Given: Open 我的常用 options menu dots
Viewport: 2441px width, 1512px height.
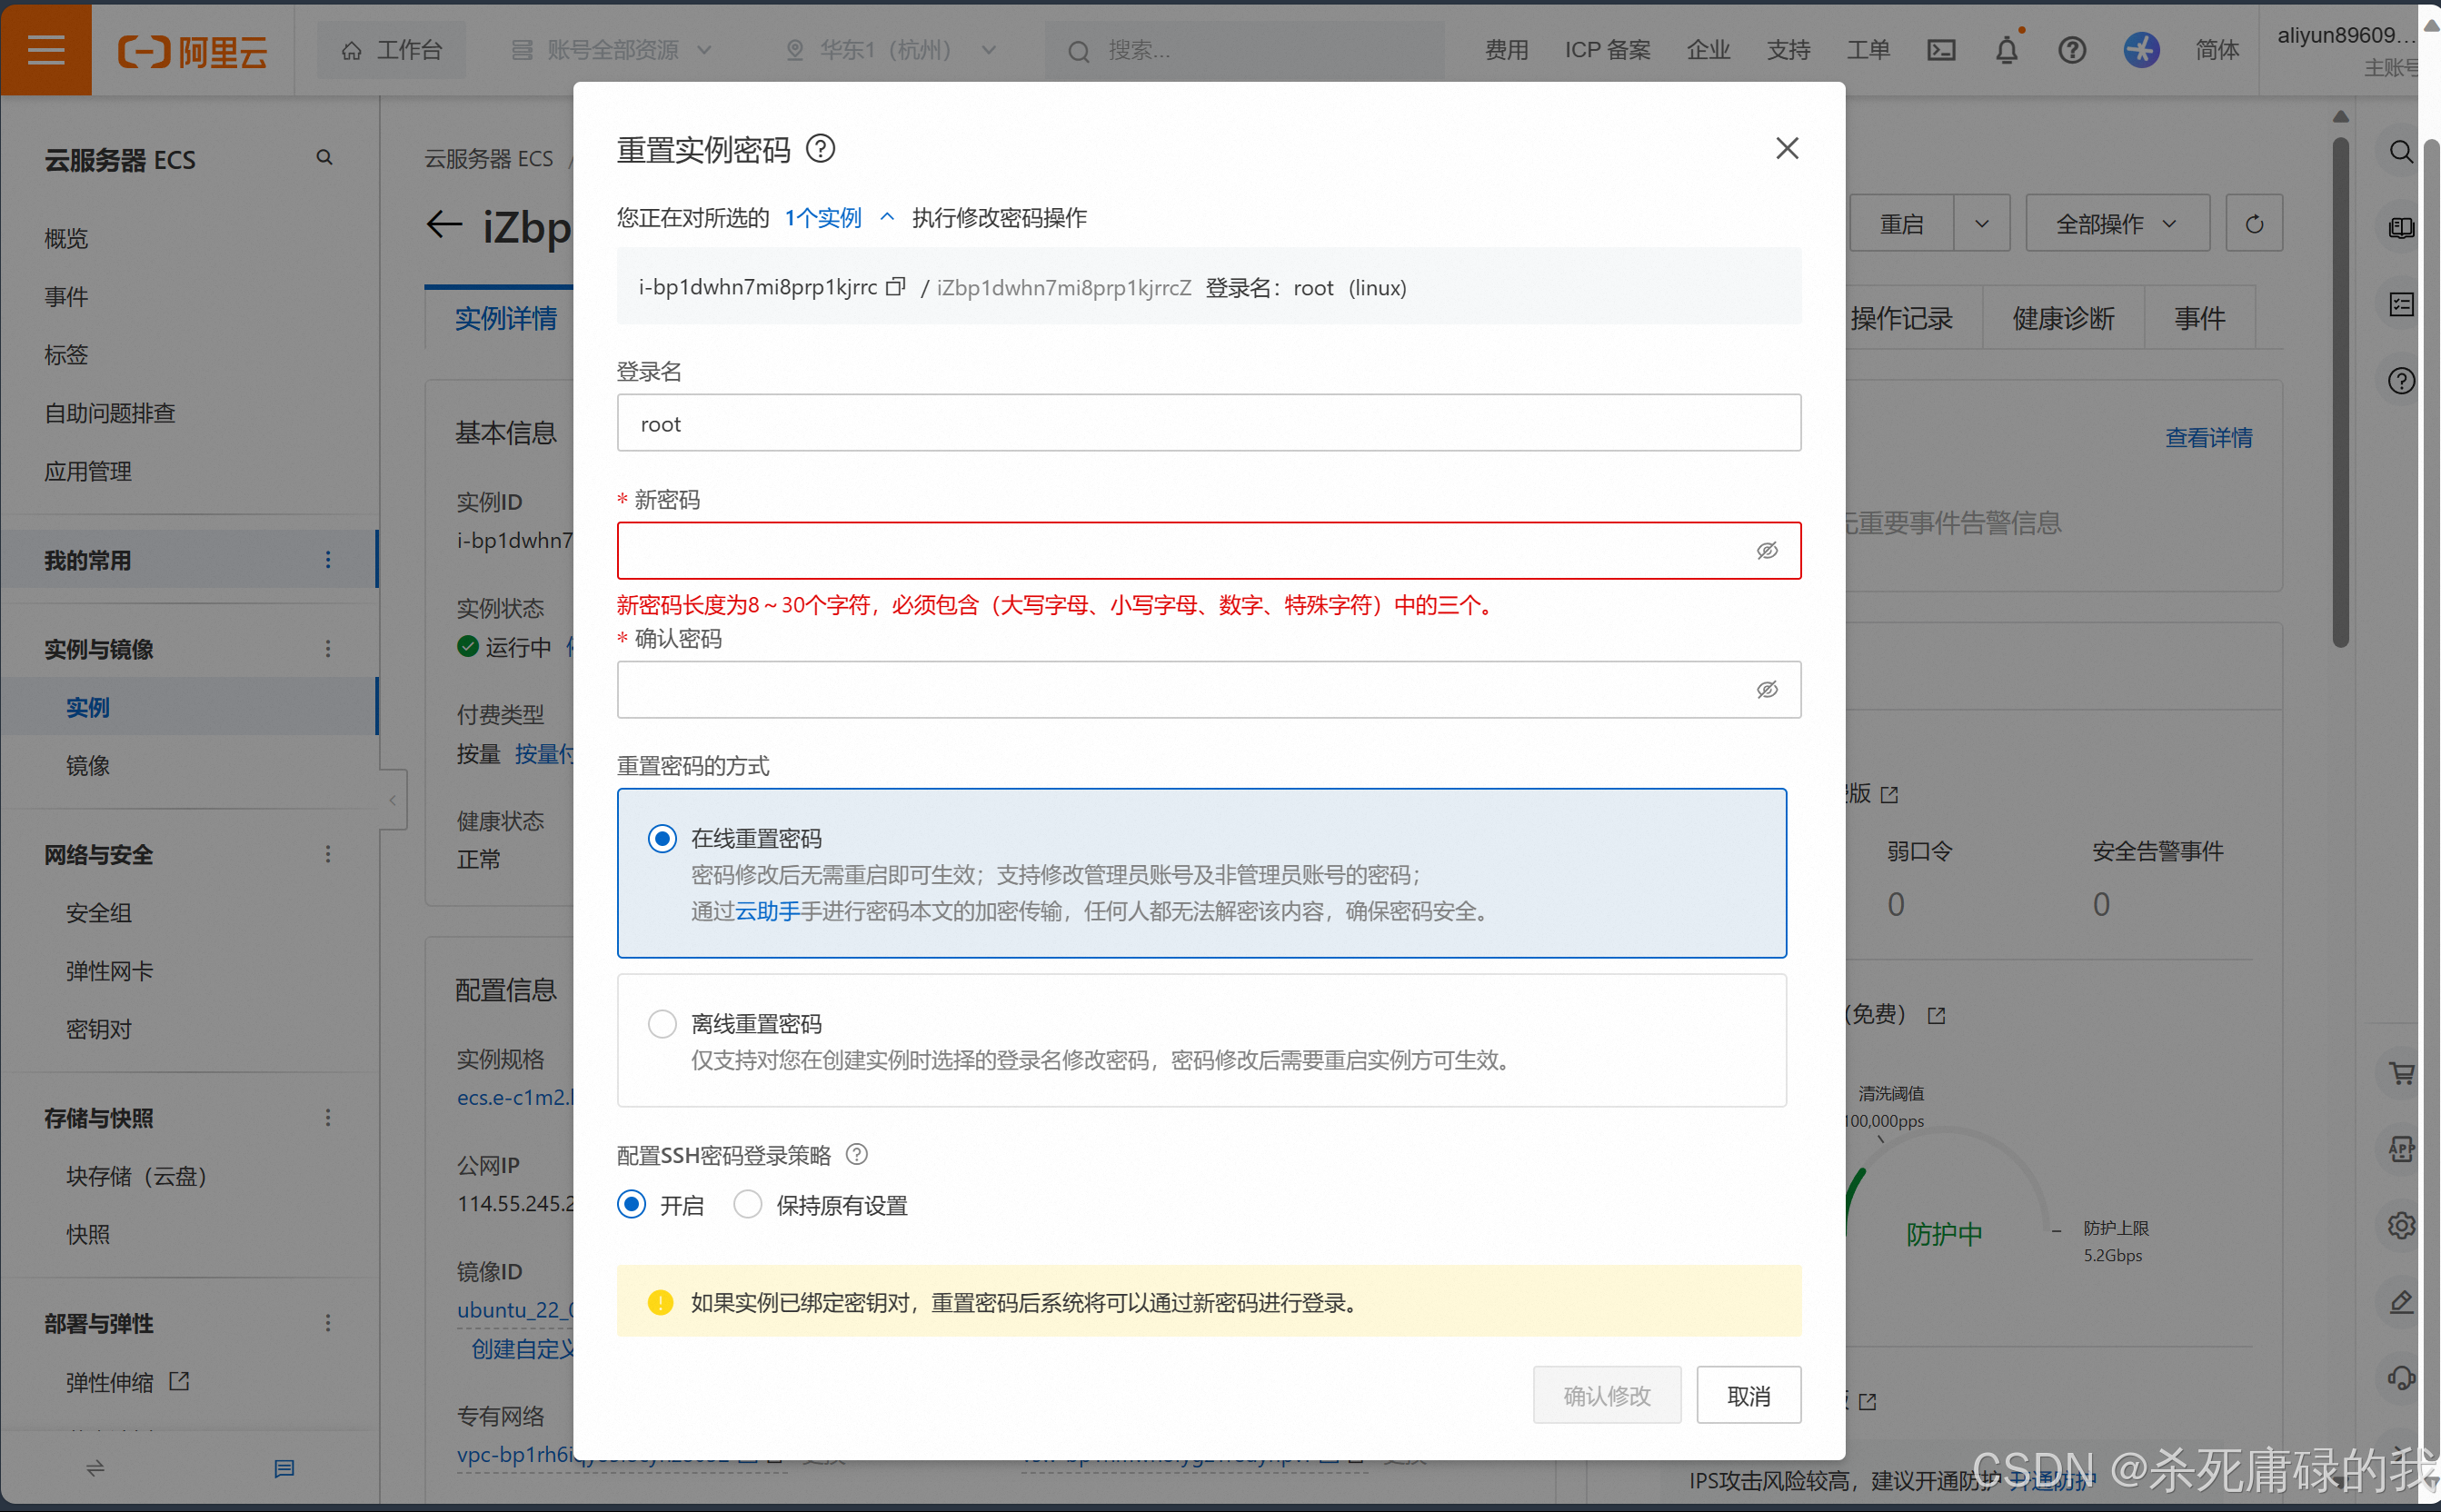Looking at the screenshot, I should pos(328,560).
